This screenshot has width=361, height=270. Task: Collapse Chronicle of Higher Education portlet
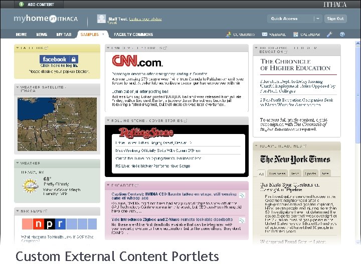click(x=256, y=48)
